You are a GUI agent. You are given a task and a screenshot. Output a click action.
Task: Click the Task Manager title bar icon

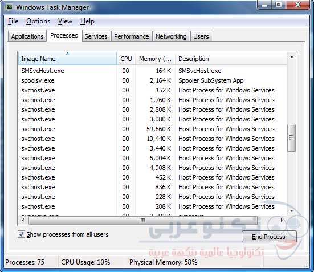(9, 7)
